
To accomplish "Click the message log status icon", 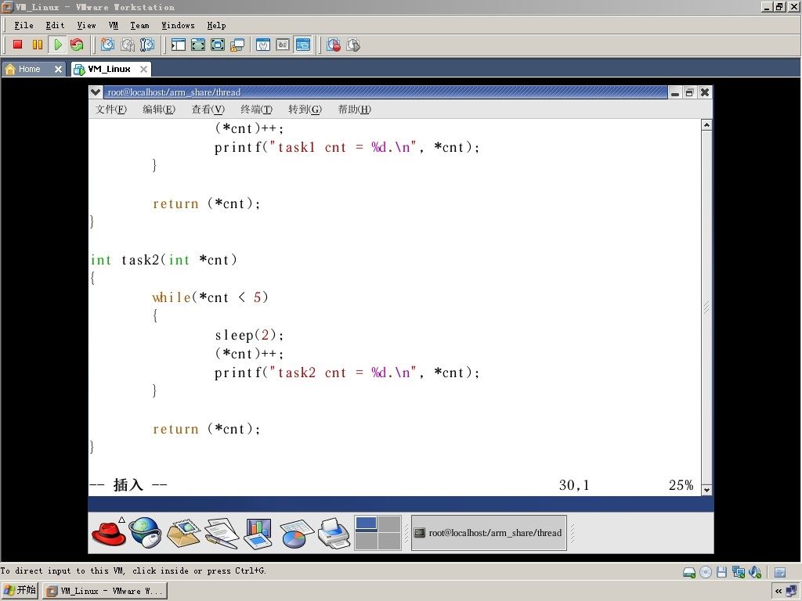I will 780,572.
